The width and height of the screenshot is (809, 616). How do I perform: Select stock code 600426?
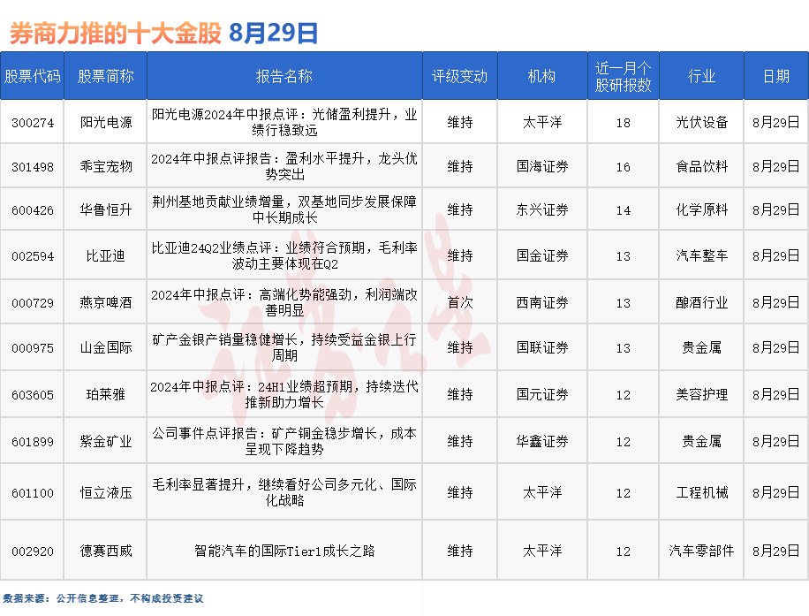(33, 210)
